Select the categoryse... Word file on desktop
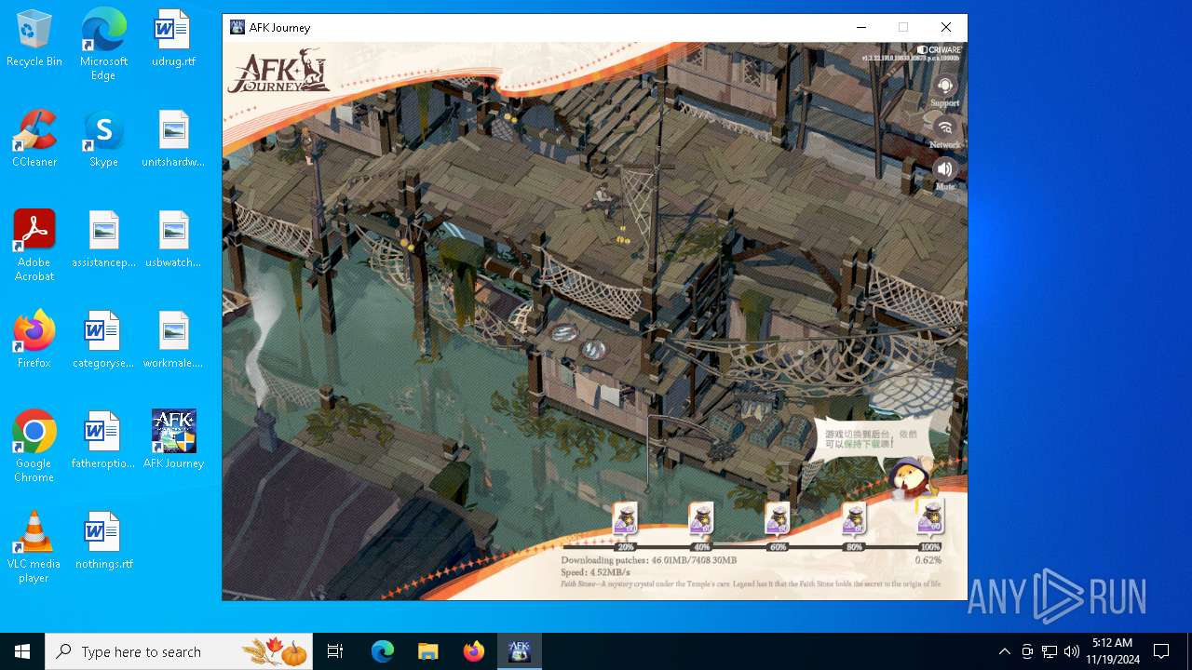Image resolution: width=1192 pixels, height=670 pixels. 103,341
